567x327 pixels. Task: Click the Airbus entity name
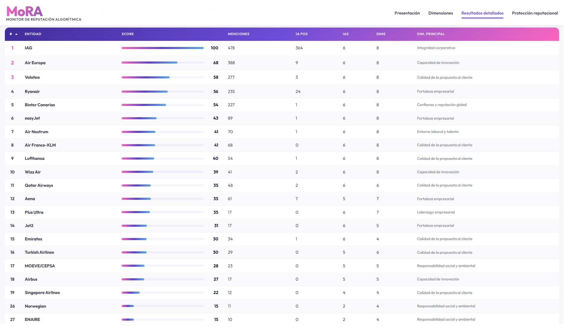pyautogui.click(x=31, y=279)
